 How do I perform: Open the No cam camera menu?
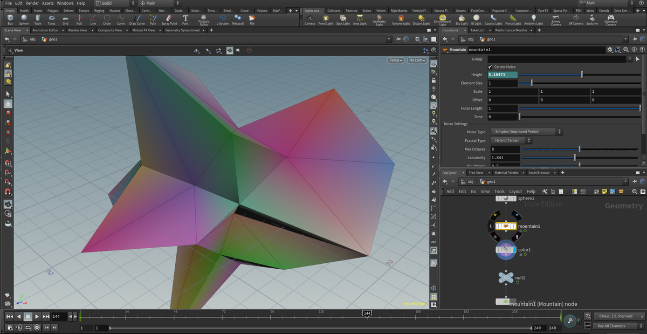(416, 60)
